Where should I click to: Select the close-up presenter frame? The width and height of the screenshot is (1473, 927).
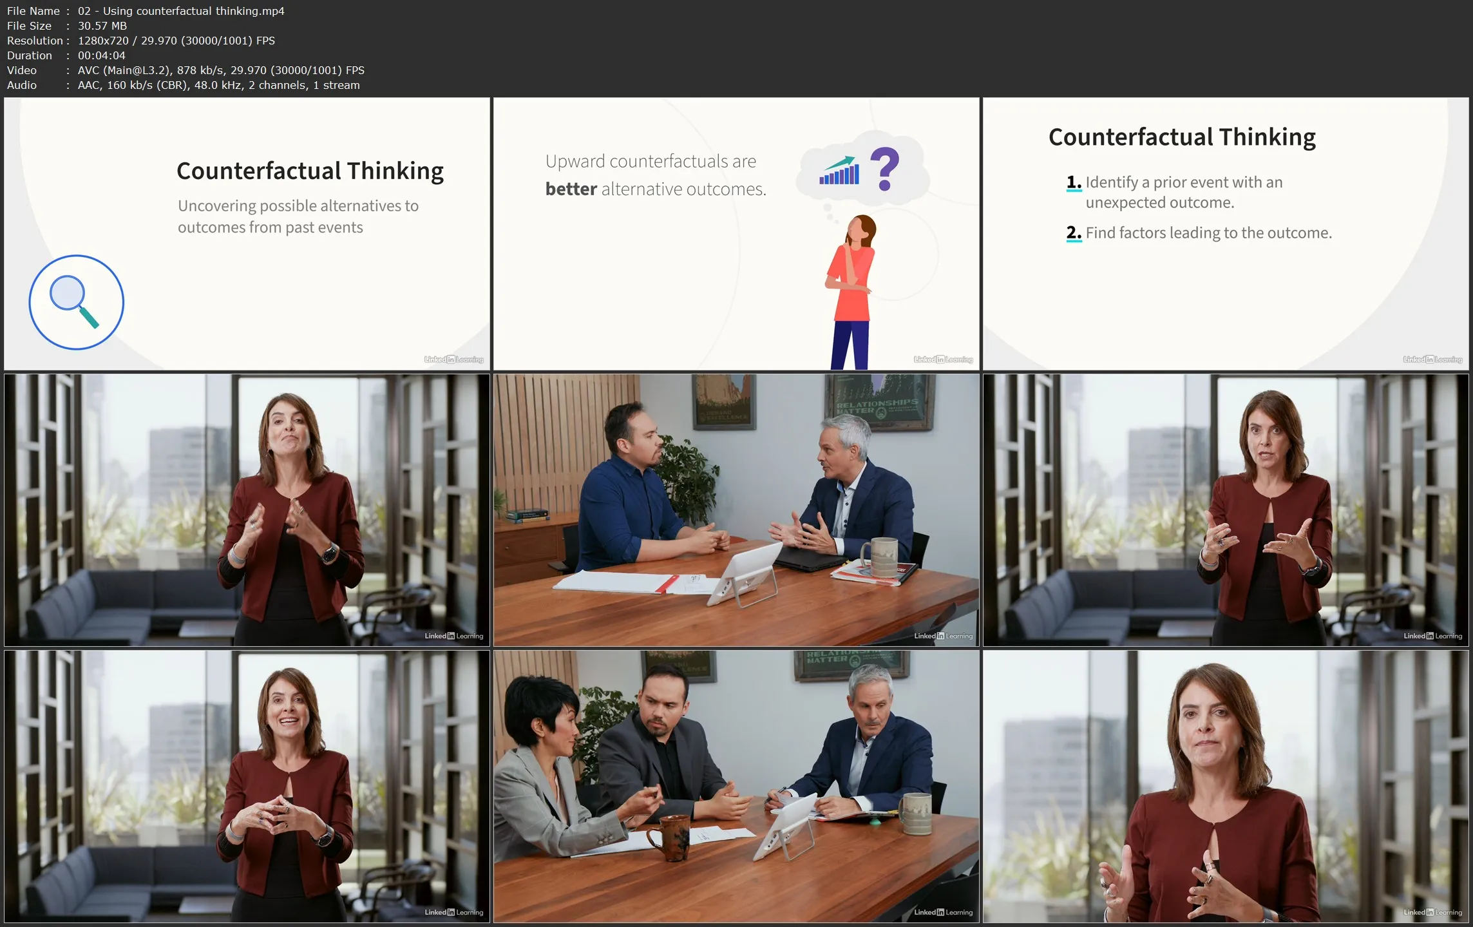coord(1225,786)
